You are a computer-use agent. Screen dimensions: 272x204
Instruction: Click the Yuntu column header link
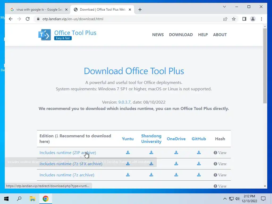pyautogui.click(x=128, y=139)
